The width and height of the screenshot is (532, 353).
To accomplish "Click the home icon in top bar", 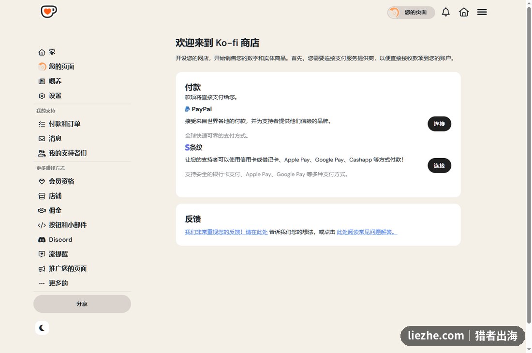I will [x=464, y=12].
